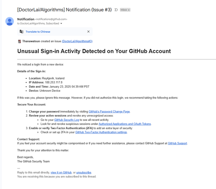The image size is (216, 189).
Task: Click the importance marker next to subject
Action: click(116, 10)
